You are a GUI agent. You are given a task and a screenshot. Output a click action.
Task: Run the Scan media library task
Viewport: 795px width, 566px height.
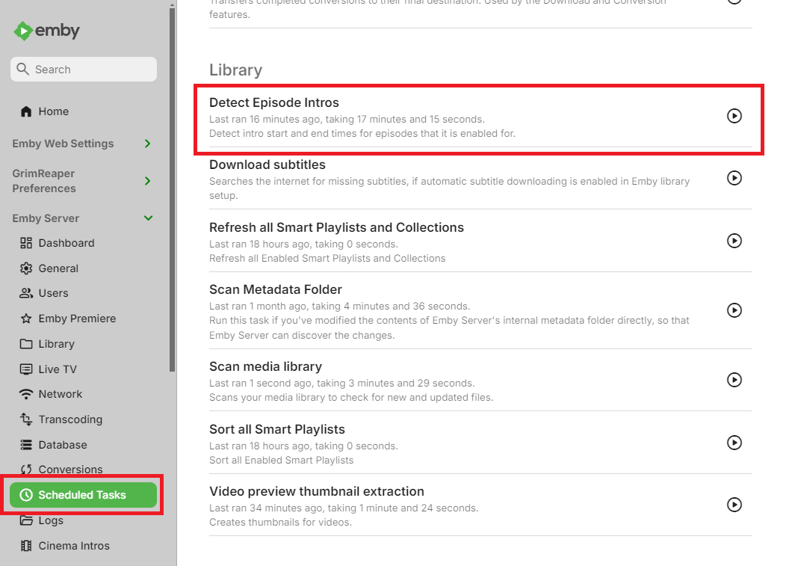pyautogui.click(x=734, y=380)
